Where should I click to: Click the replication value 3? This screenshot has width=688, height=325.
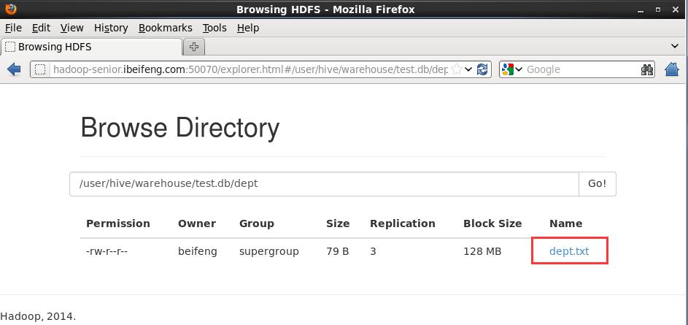373,252
